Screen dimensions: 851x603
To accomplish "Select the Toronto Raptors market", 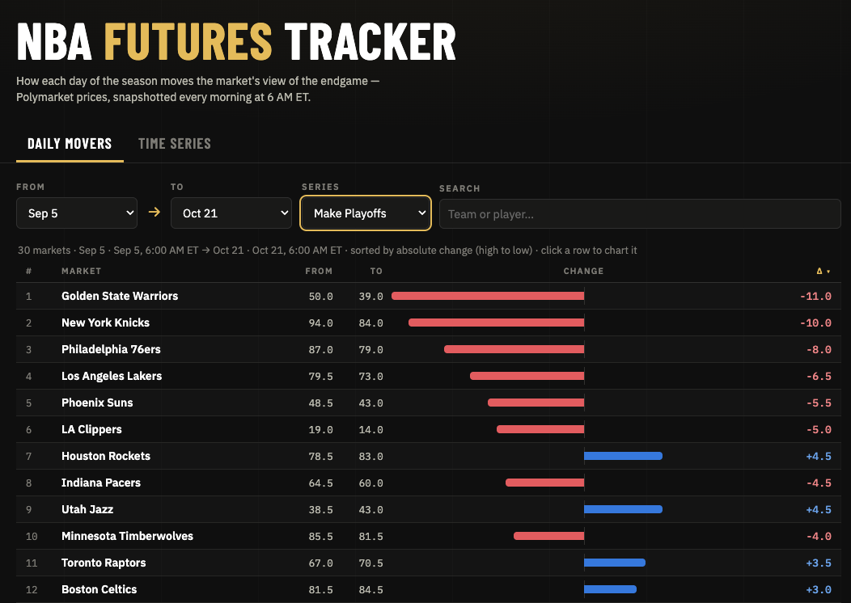I will pos(429,563).
